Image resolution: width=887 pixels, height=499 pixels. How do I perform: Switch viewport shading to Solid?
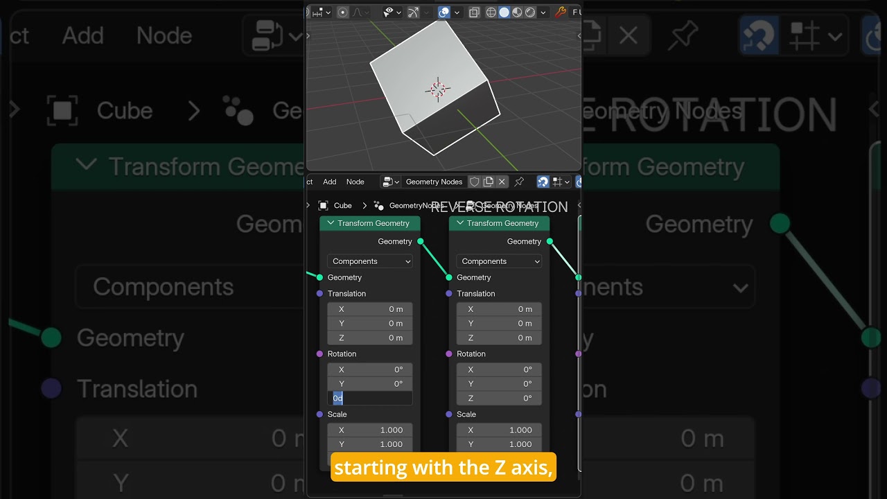pyautogui.click(x=504, y=12)
